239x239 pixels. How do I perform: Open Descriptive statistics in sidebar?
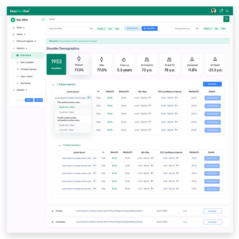tap(26, 55)
